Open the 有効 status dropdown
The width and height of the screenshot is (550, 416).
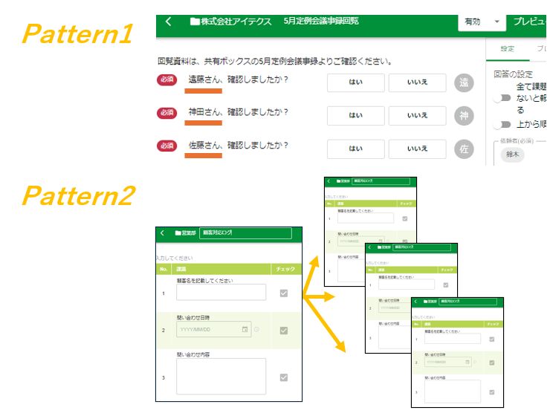pyautogui.click(x=481, y=22)
